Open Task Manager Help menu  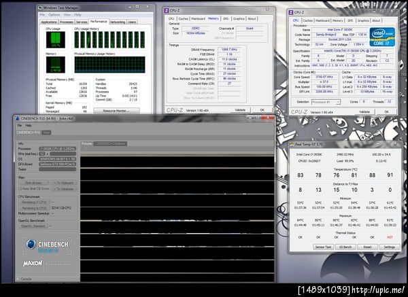point(78,15)
